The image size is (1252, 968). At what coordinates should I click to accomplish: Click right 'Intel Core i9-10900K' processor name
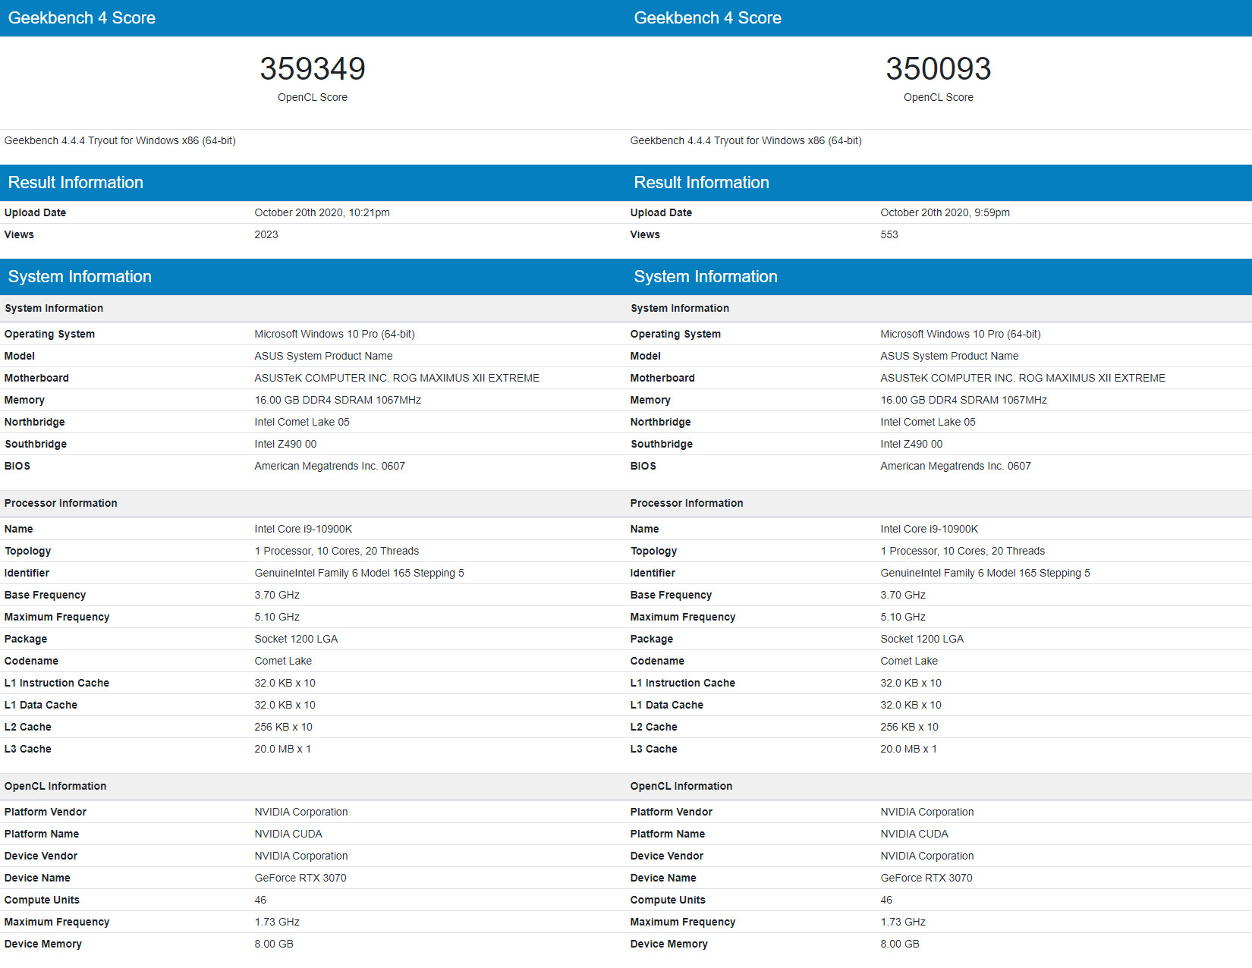coord(930,529)
